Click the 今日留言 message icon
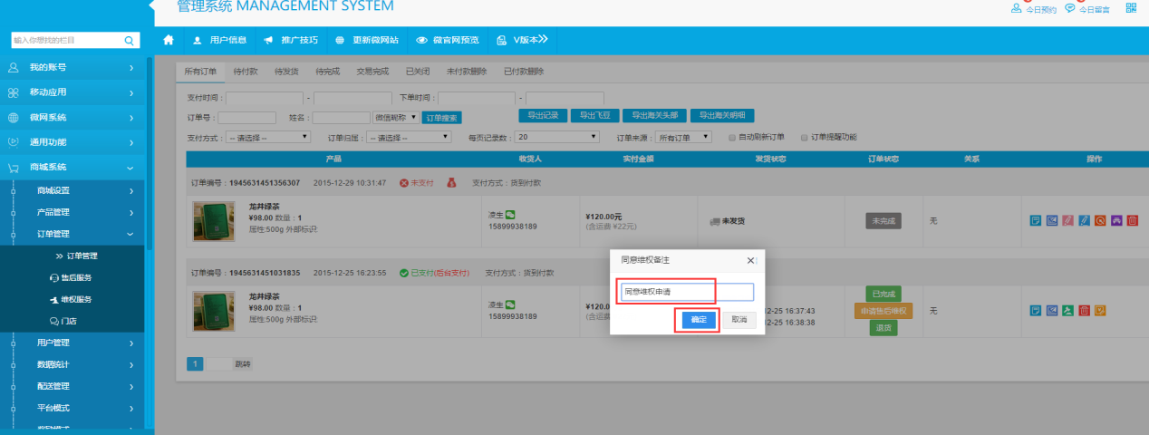Image resolution: width=1149 pixels, height=435 pixels. tap(1070, 9)
